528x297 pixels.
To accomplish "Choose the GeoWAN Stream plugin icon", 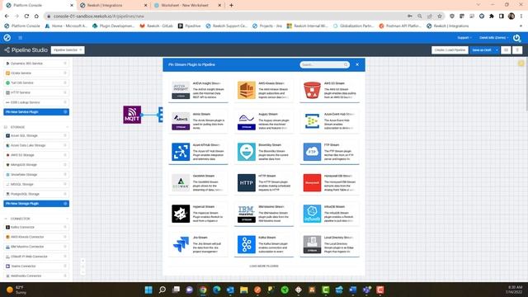I will point(181,183).
